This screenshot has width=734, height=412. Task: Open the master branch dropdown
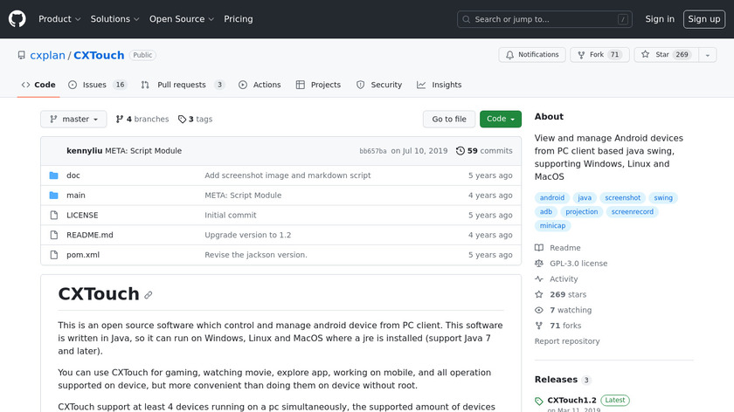coord(73,120)
